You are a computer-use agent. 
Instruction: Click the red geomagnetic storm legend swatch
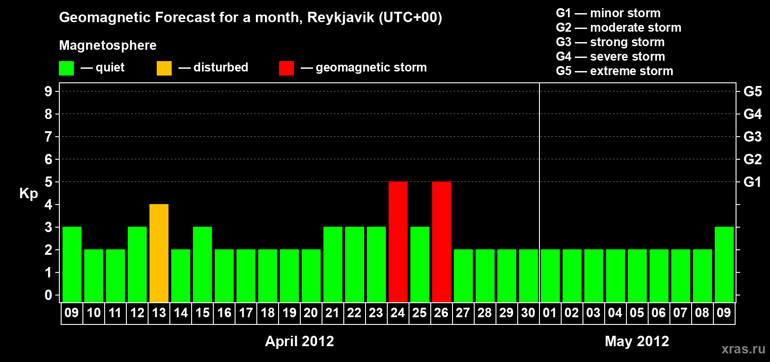(286, 68)
